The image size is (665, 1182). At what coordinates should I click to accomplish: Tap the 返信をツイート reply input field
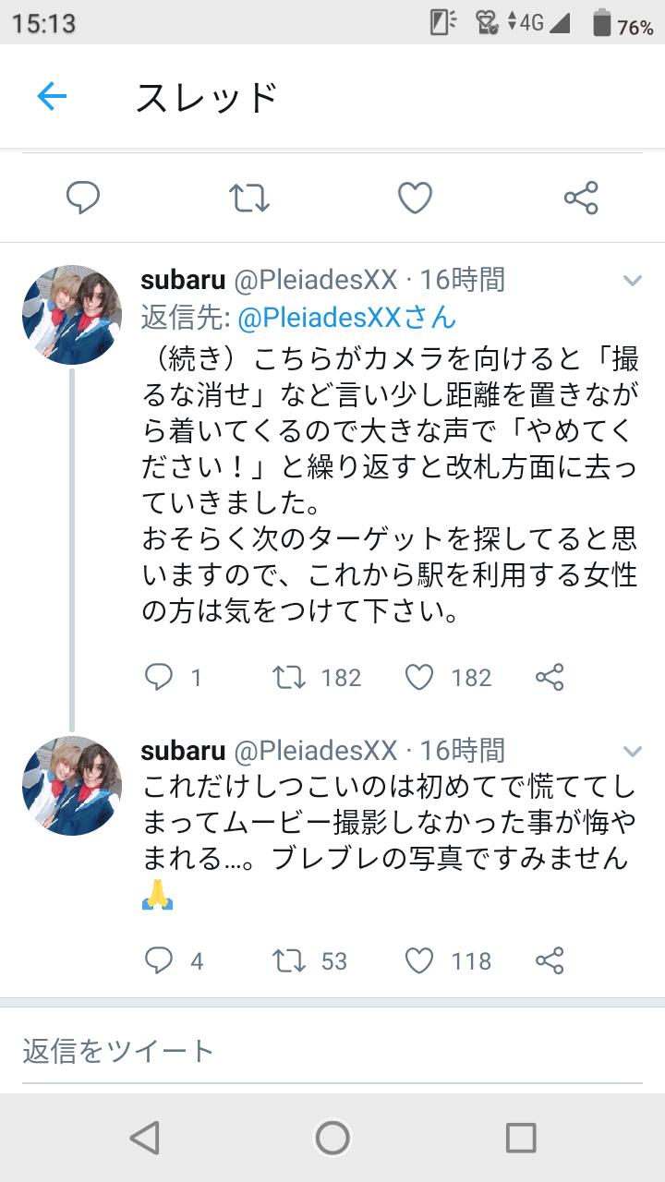[332, 1051]
